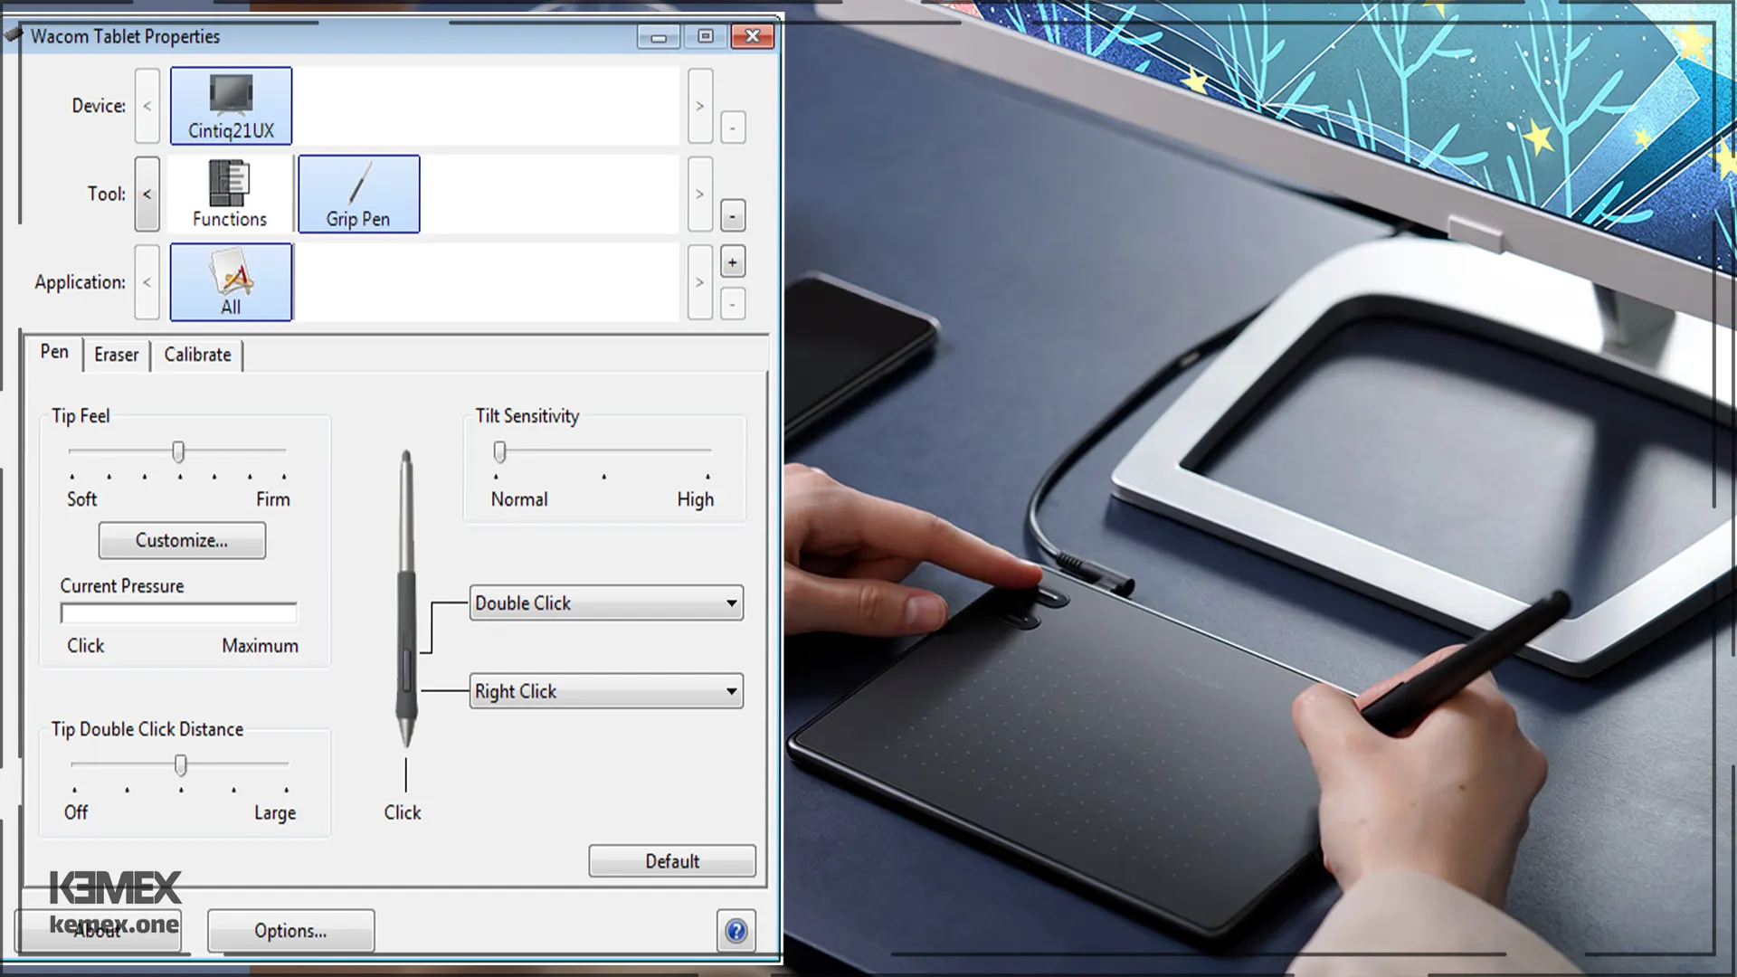Minimize the Wacom Tablet Properties window
1737x977 pixels.
pyautogui.click(x=659, y=36)
